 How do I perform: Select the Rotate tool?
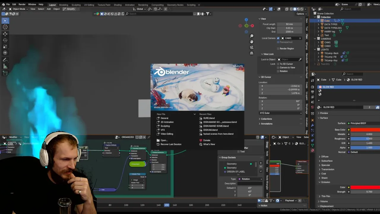[5, 40]
